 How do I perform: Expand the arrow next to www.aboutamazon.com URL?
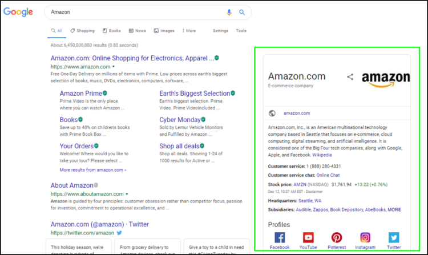[127, 194]
